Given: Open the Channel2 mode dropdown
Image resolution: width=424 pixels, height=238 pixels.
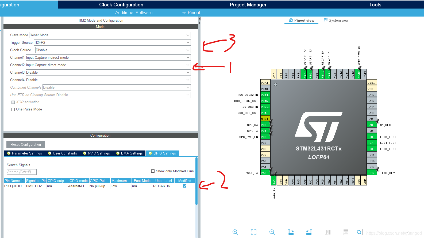Looking at the screenshot, I should [x=108, y=65].
